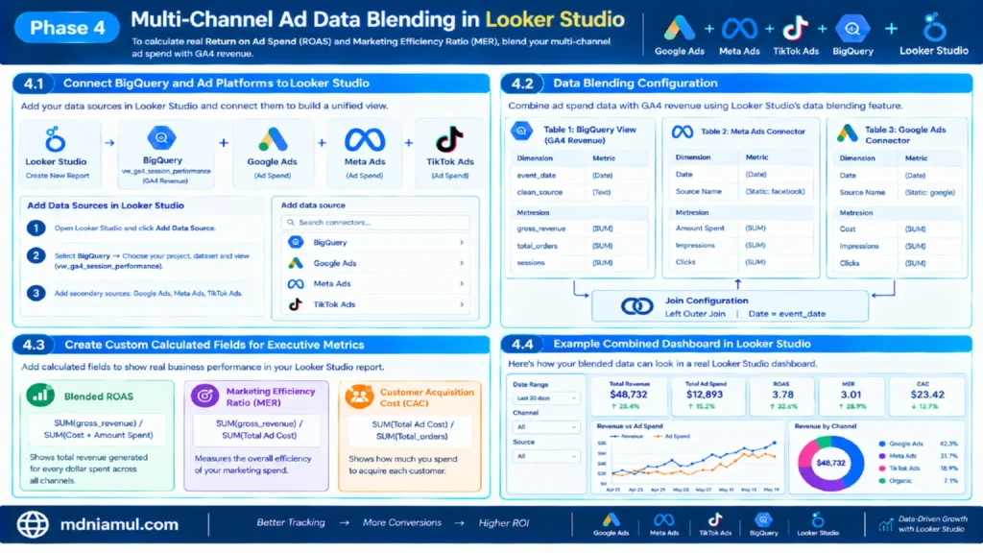This screenshot has width=983, height=553.
Task: Click the Customer Acquisition Cost people icon
Action: pyautogui.click(x=359, y=397)
